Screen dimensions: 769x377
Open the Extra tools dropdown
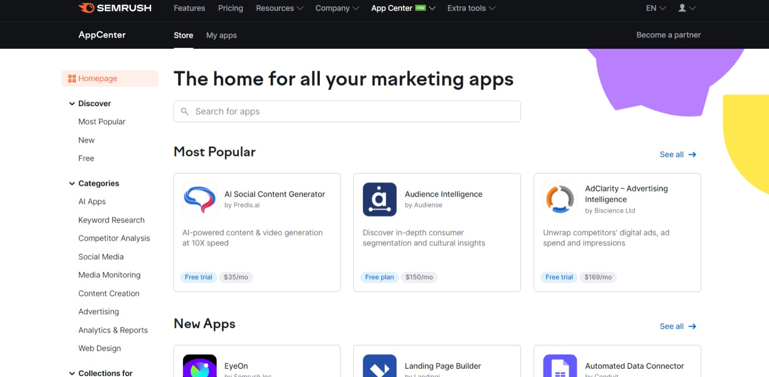click(x=471, y=8)
